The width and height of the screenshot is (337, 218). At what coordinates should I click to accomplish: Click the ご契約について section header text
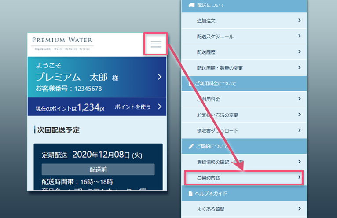pyautogui.click(x=212, y=146)
